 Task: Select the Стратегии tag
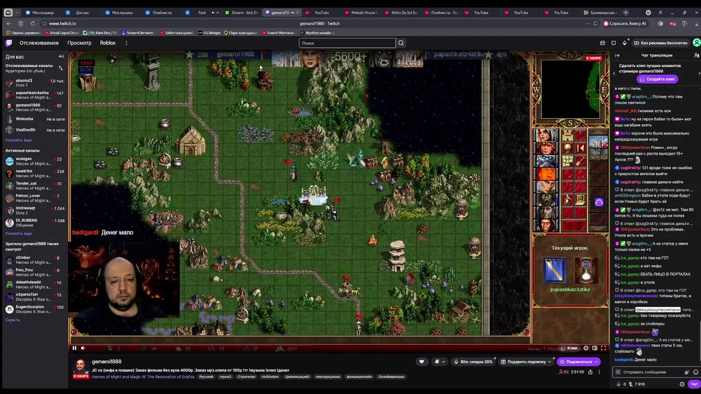coord(246,376)
